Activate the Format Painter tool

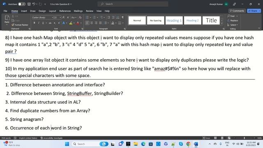20,25
